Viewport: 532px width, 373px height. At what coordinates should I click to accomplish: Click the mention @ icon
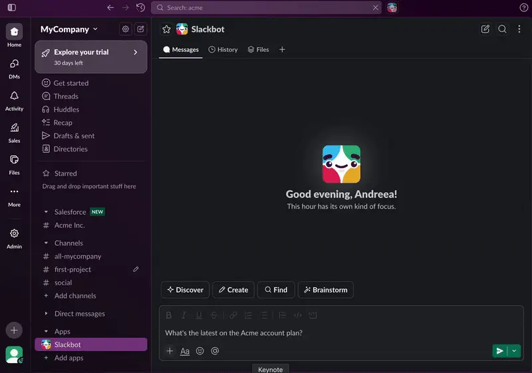215,351
